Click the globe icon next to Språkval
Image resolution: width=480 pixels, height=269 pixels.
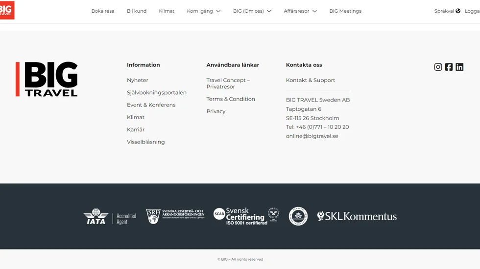tap(458, 11)
